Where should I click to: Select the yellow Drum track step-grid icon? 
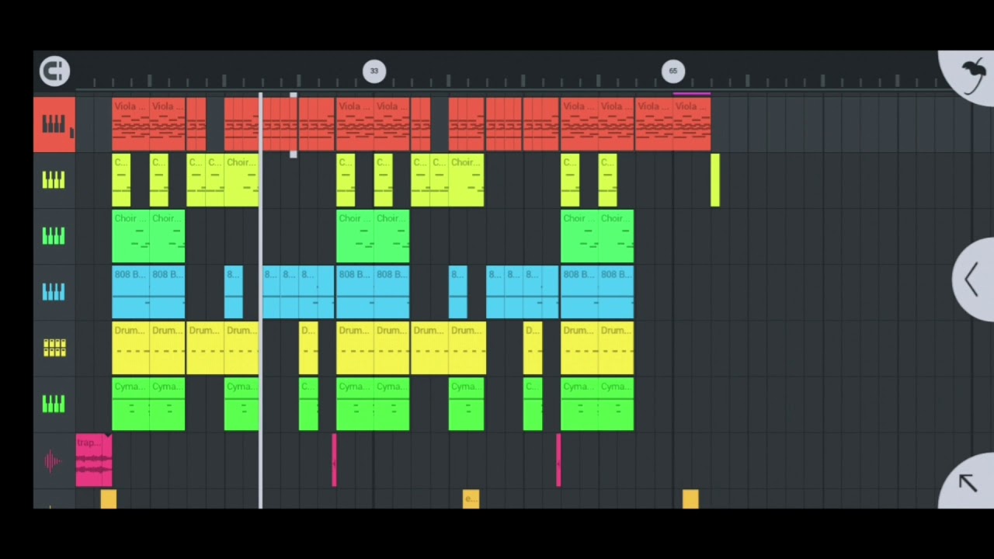pos(54,348)
